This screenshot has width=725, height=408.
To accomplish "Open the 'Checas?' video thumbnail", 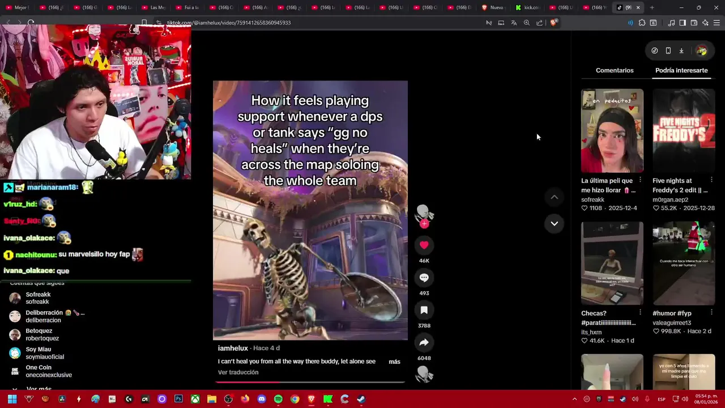I will coord(612,263).
